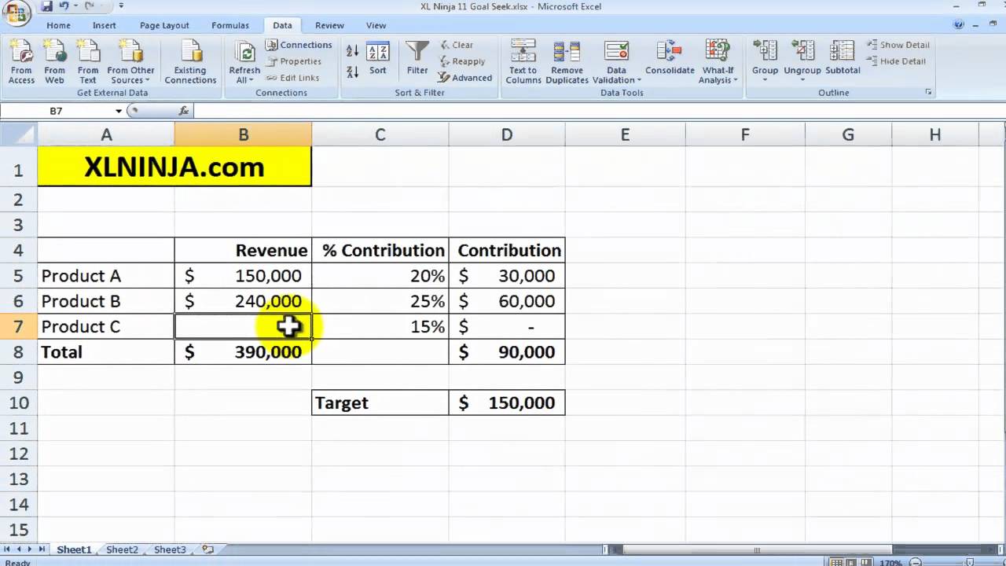
Task: Click the Name Box showing B7
Action: pos(57,111)
